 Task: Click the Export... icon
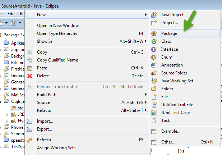29,129
